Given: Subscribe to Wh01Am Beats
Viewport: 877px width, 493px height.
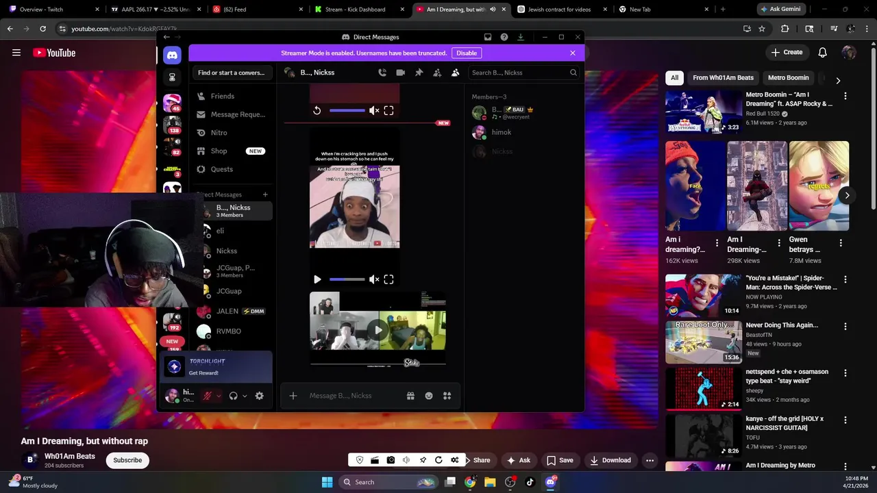Looking at the screenshot, I should 127,460.
